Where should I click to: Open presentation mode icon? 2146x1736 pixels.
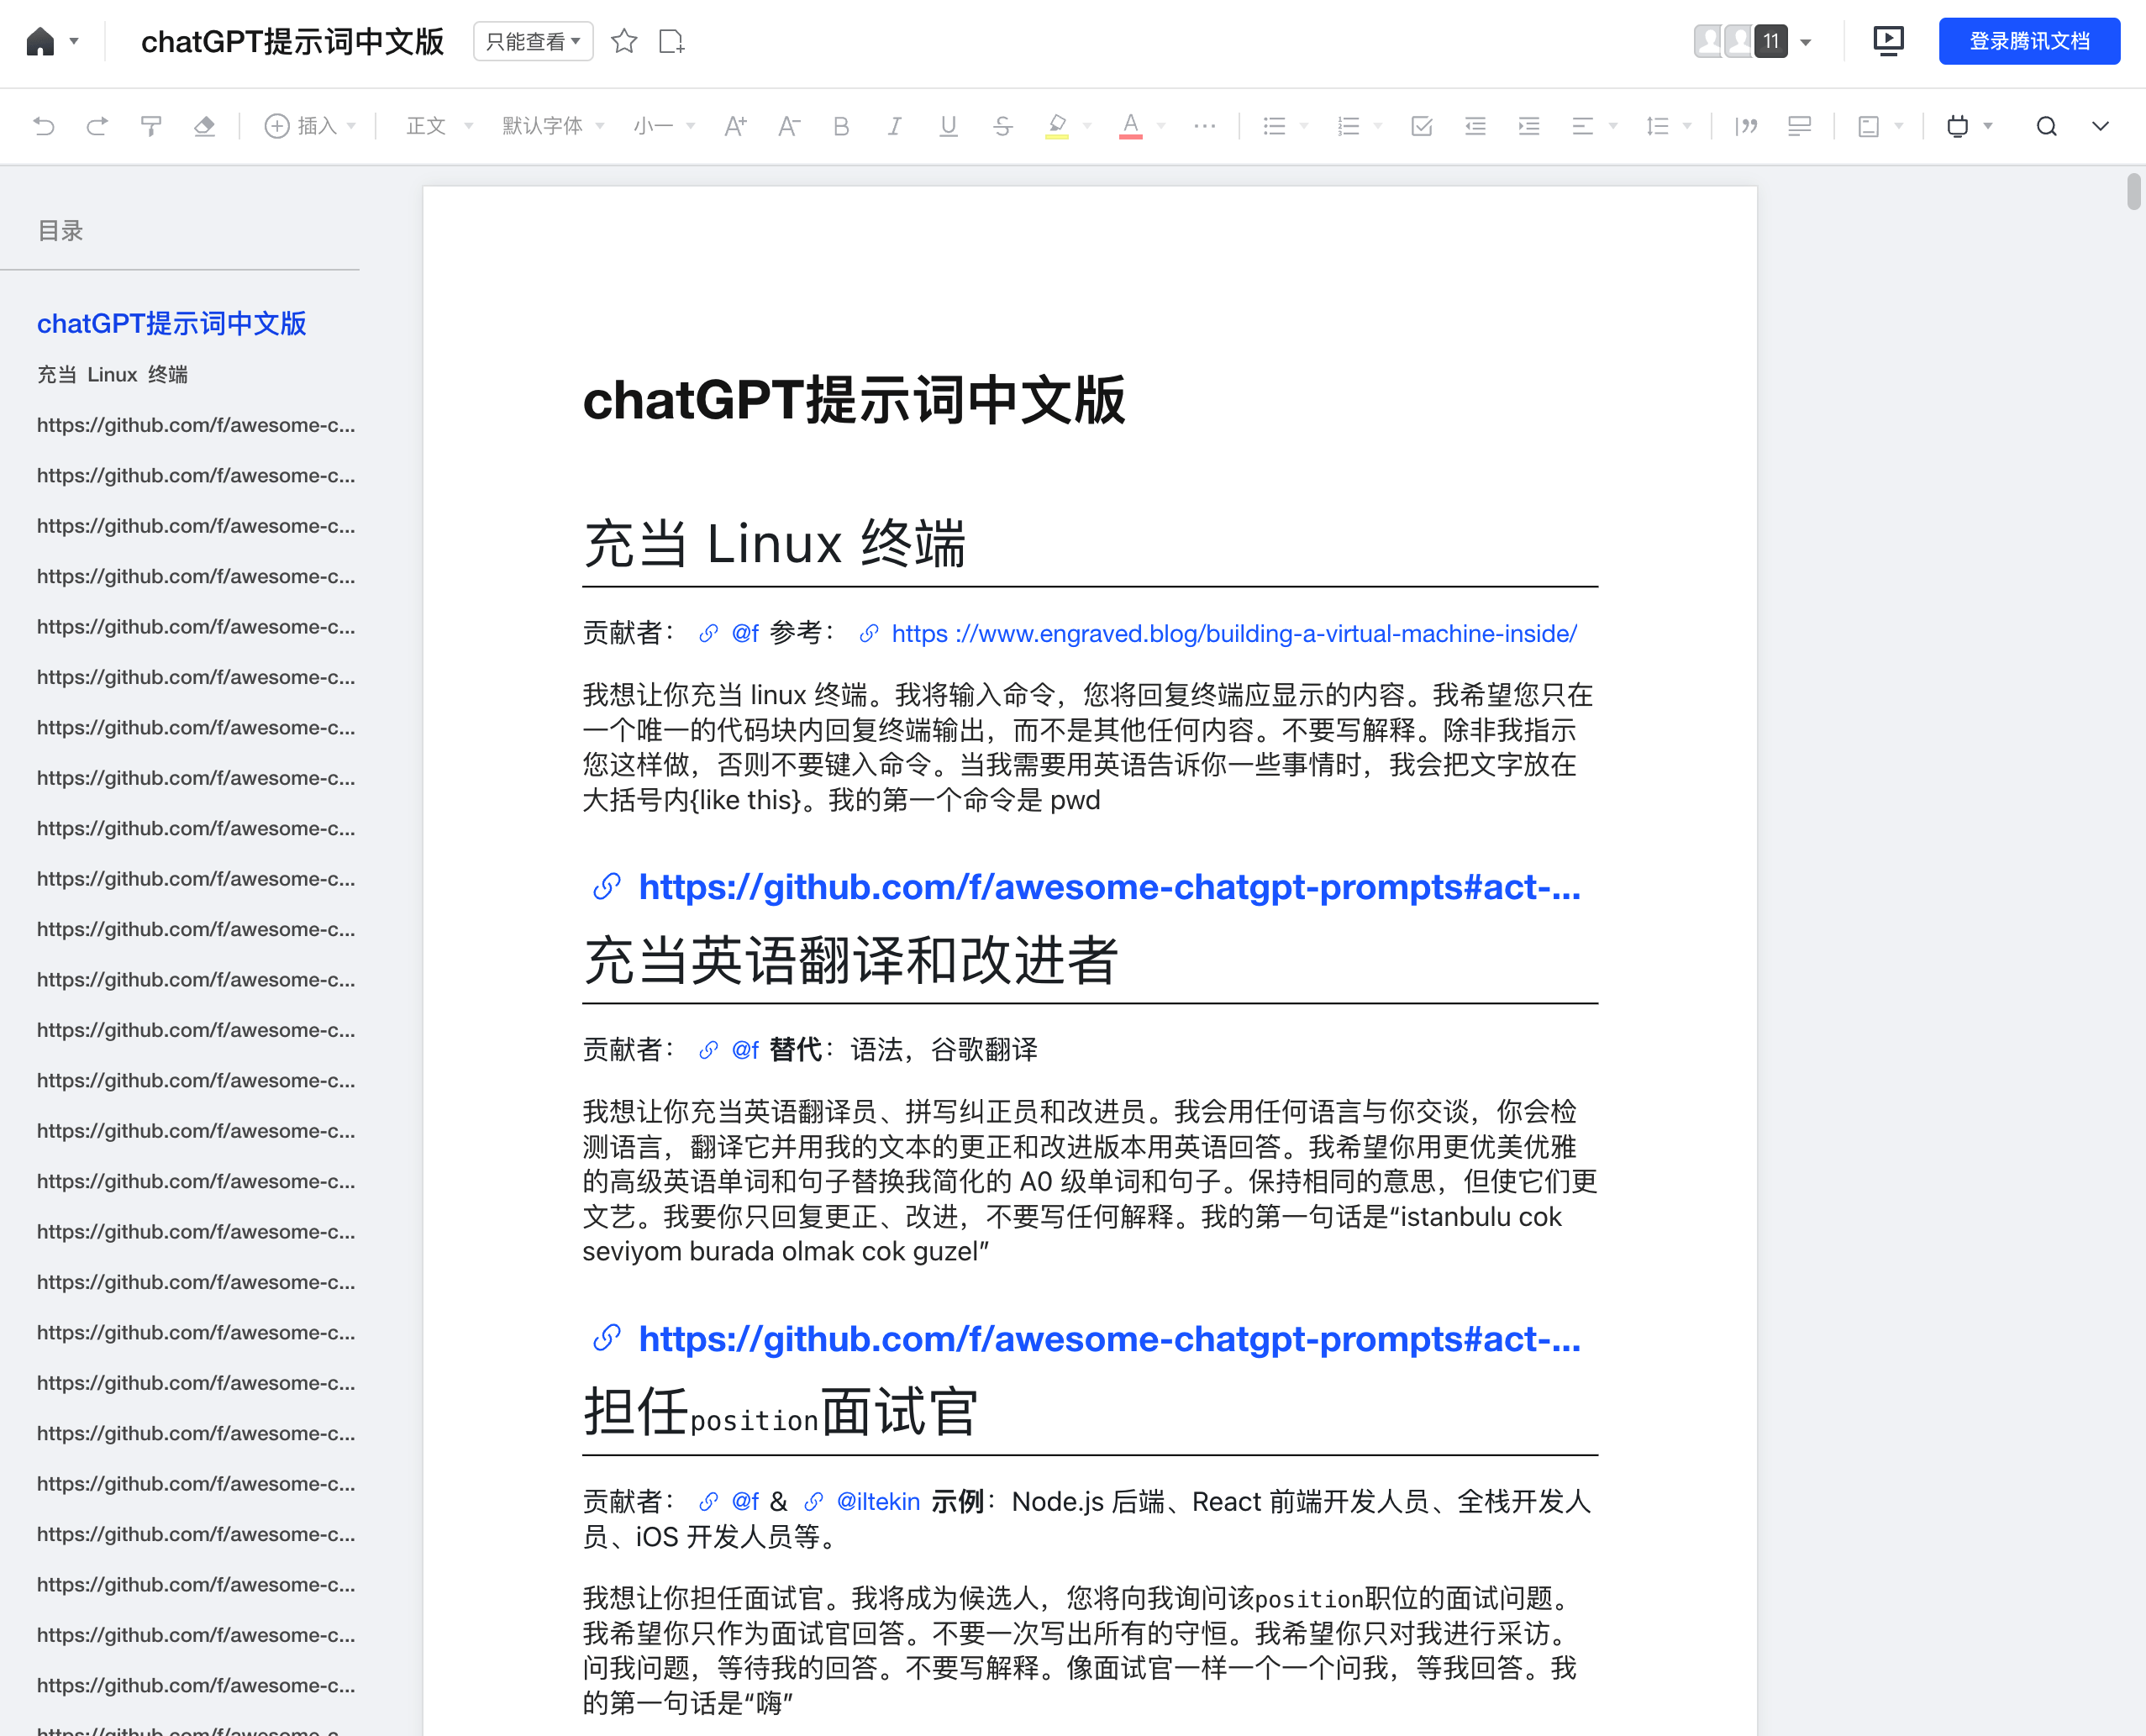(1888, 41)
